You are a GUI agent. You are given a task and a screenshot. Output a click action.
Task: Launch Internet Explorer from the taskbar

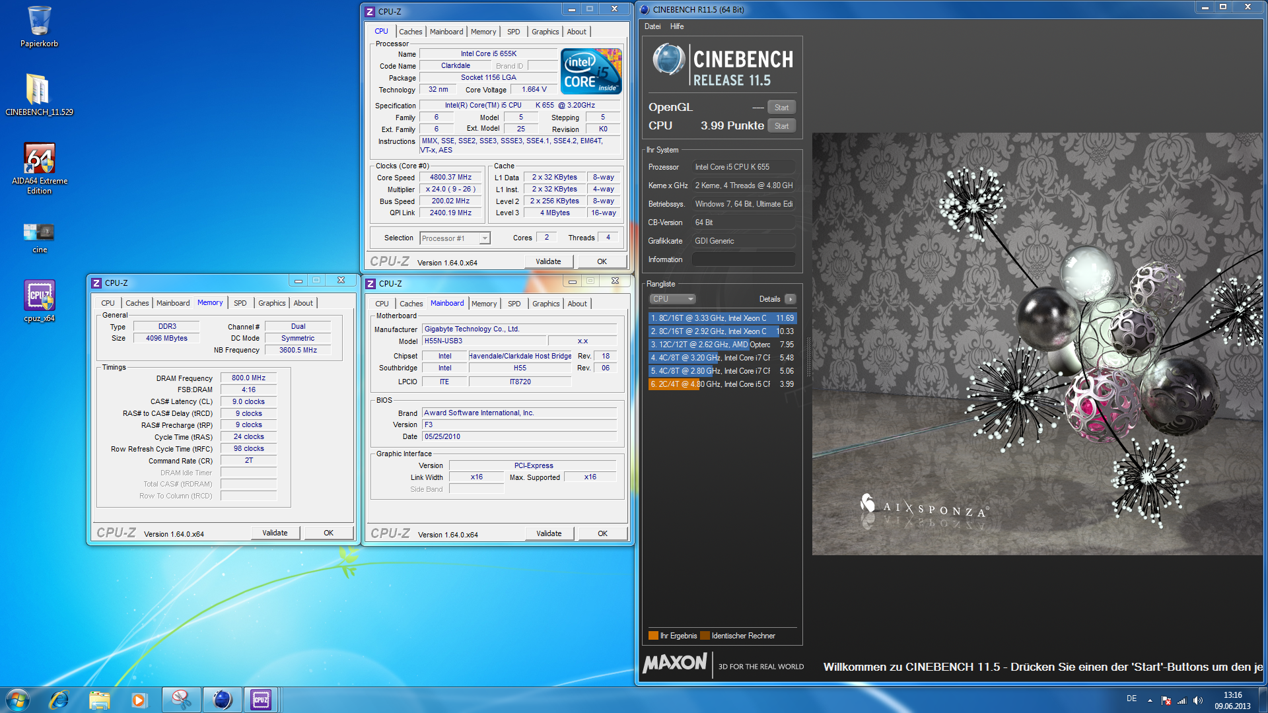tap(59, 700)
